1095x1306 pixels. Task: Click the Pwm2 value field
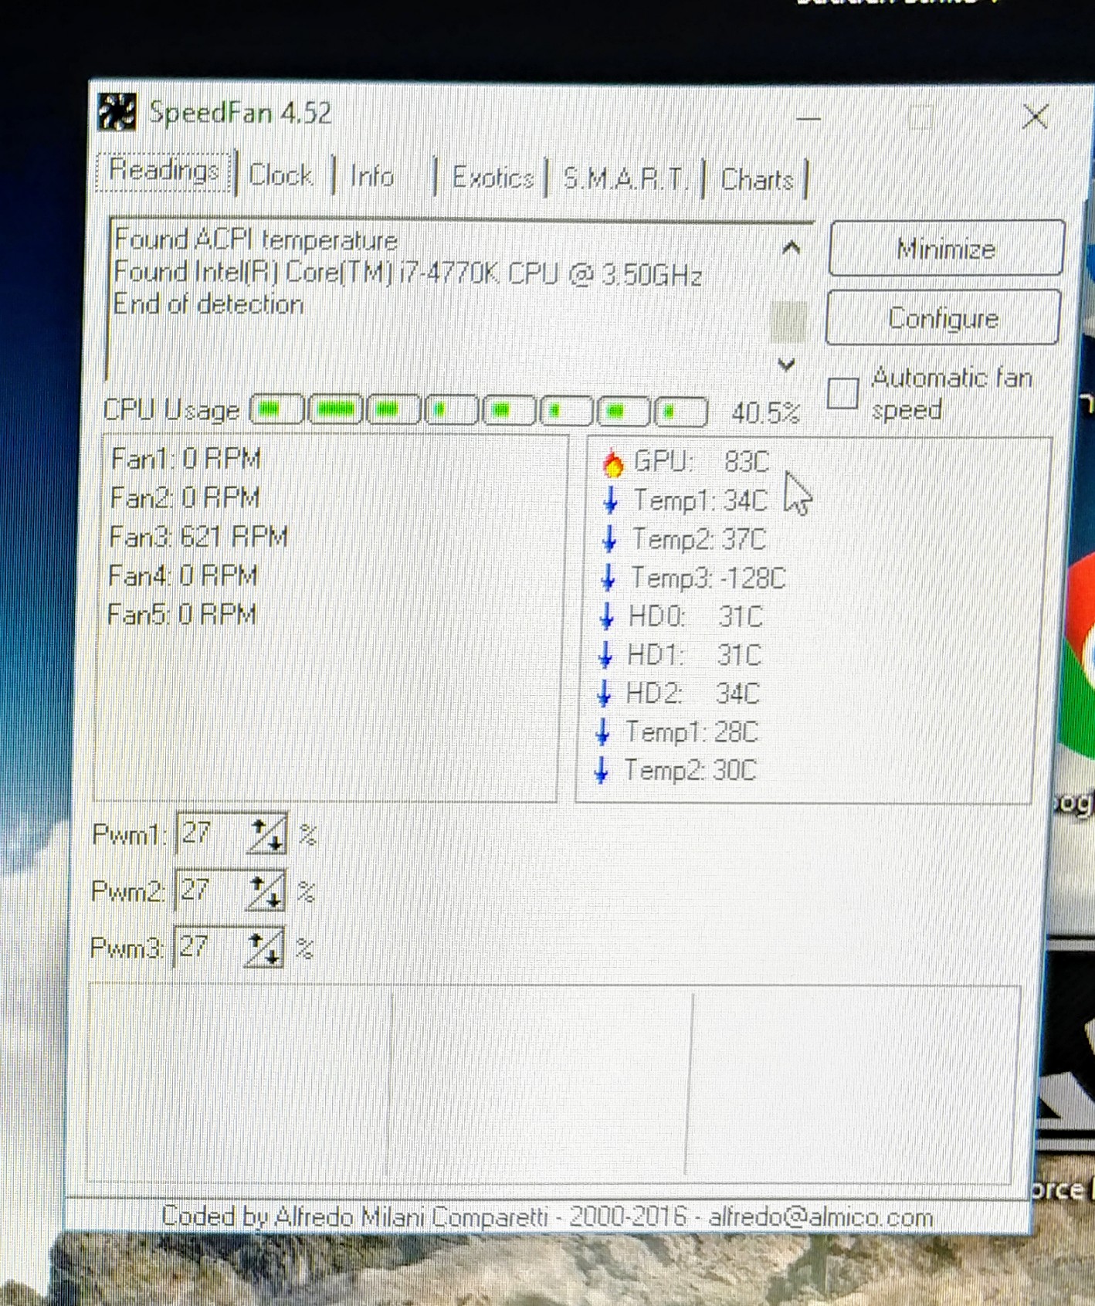tap(209, 890)
